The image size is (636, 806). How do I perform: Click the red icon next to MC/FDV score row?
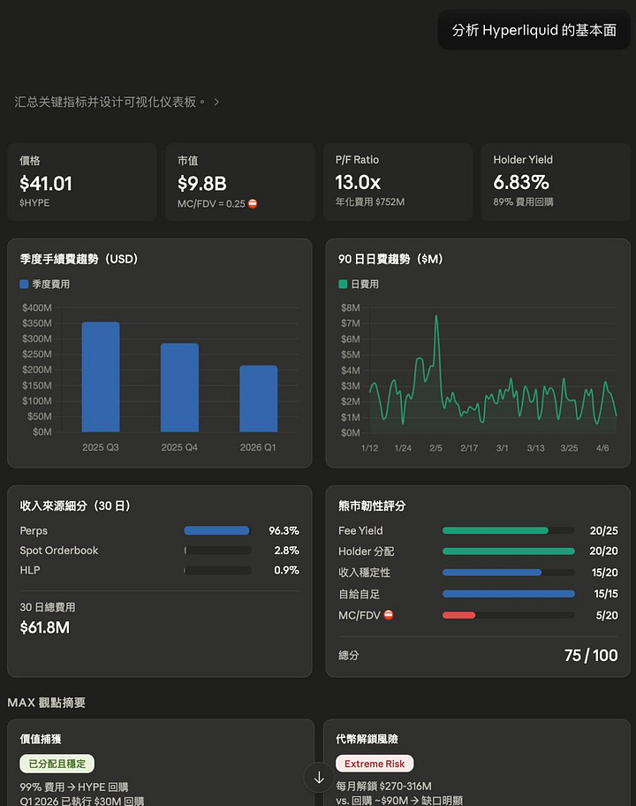(x=389, y=615)
